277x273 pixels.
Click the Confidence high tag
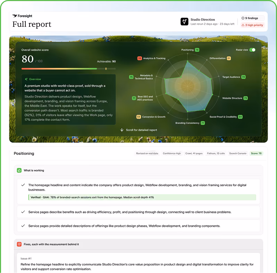pyautogui.click(x=172, y=153)
